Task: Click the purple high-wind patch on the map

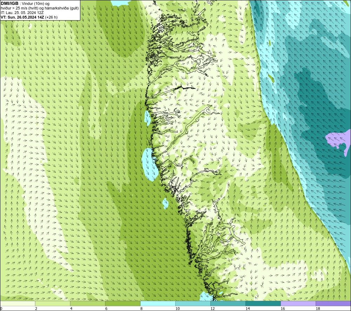Action: 338,140
